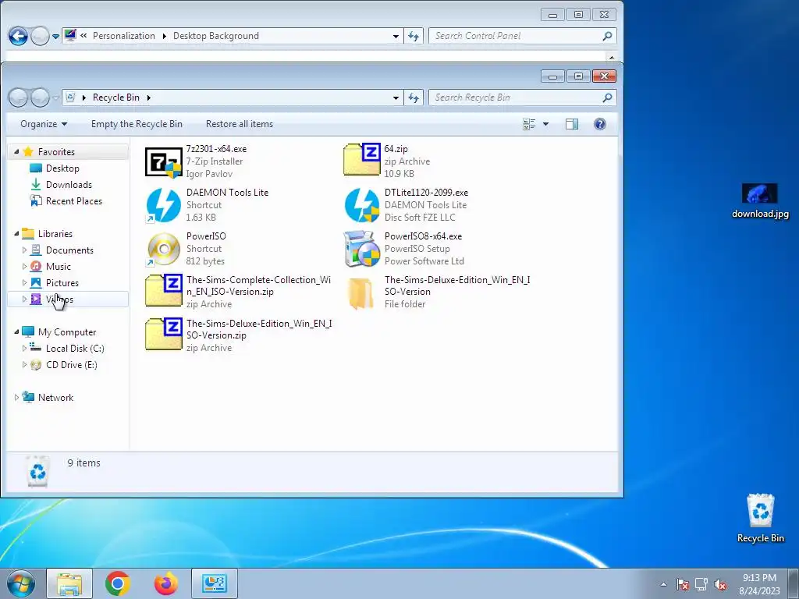Click Empty the Recycle Bin
799x599 pixels.
point(137,124)
